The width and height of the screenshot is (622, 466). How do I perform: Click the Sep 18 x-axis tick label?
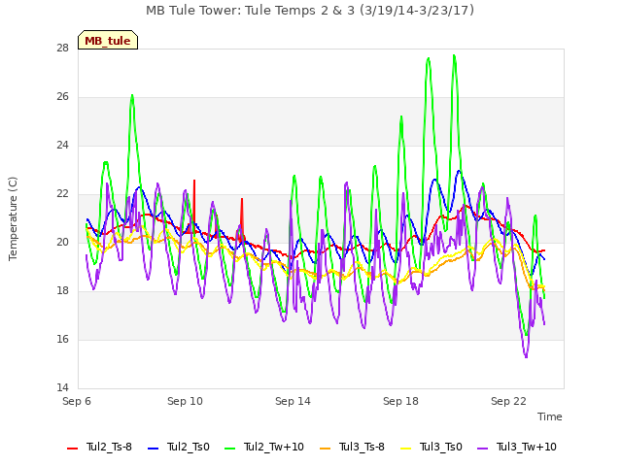400,401
